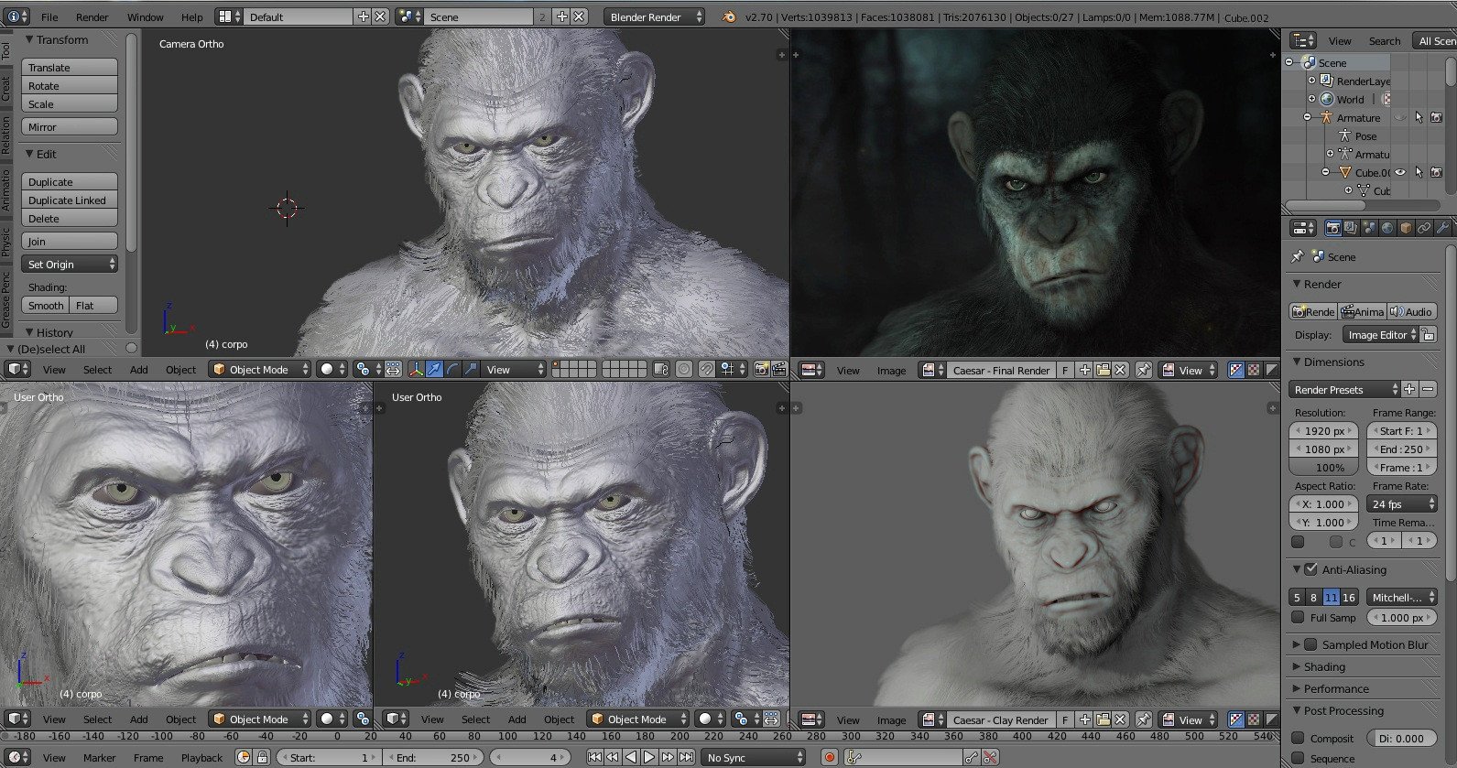Open the Render Layers properties tab icon

(1351, 228)
